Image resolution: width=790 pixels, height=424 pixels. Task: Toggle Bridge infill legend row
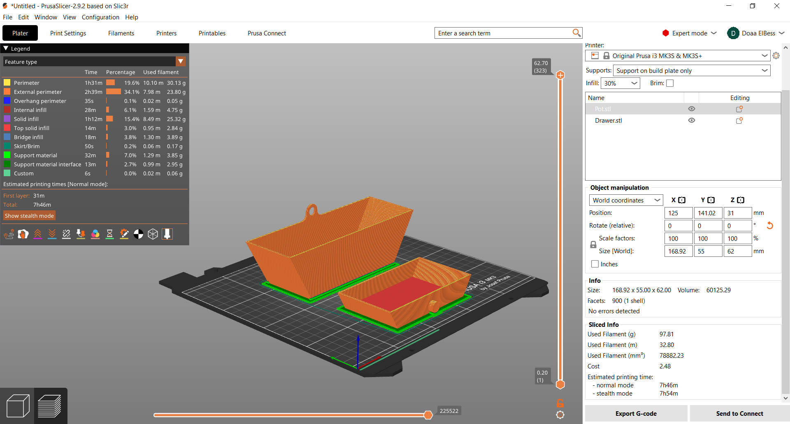94,137
